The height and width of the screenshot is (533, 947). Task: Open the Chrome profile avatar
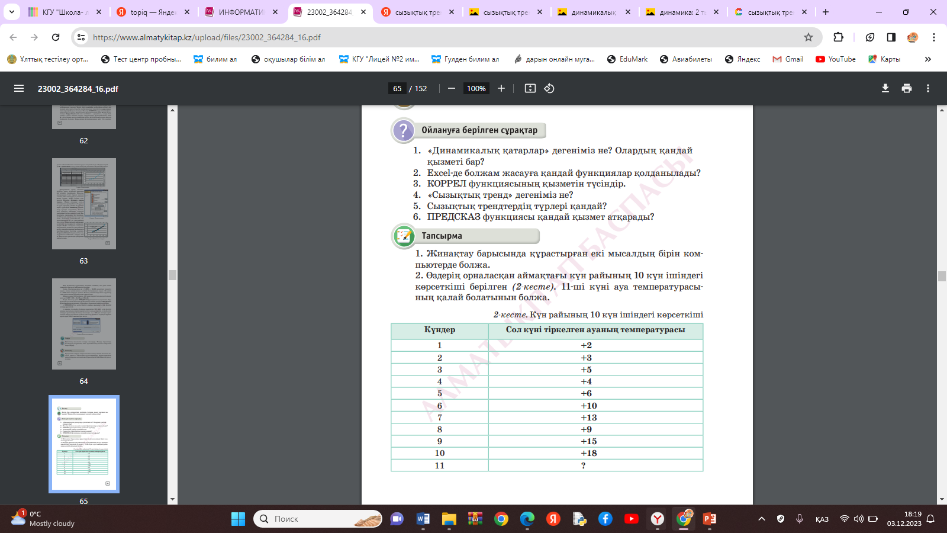(913, 37)
